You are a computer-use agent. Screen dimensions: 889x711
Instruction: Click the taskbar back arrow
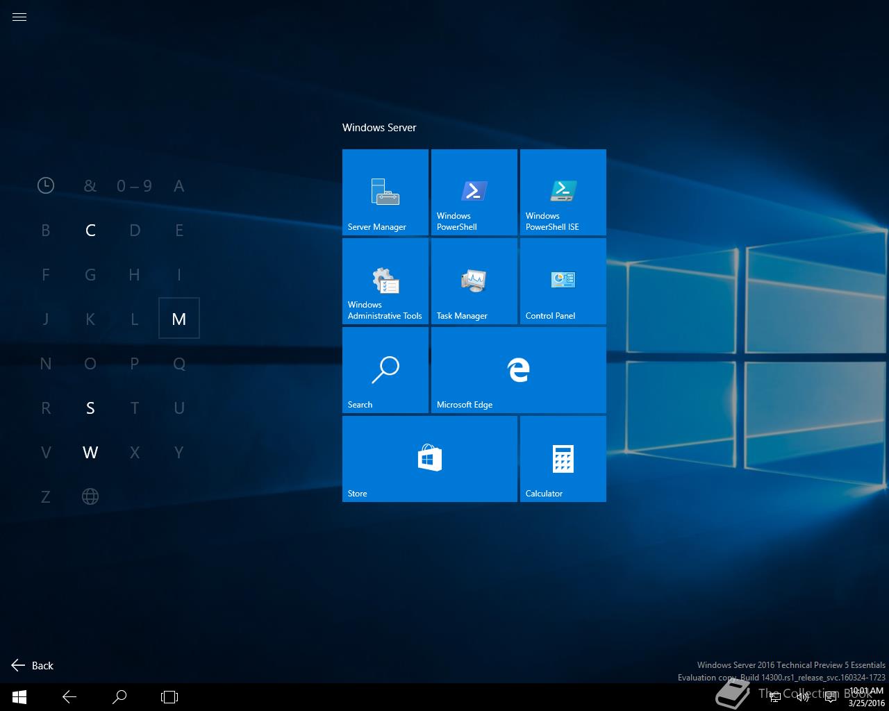coord(69,697)
